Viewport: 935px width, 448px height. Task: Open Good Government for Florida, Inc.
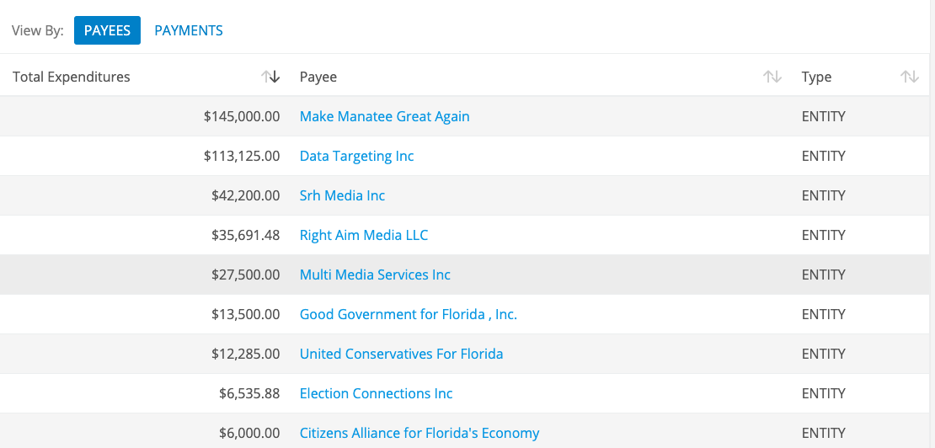point(409,315)
